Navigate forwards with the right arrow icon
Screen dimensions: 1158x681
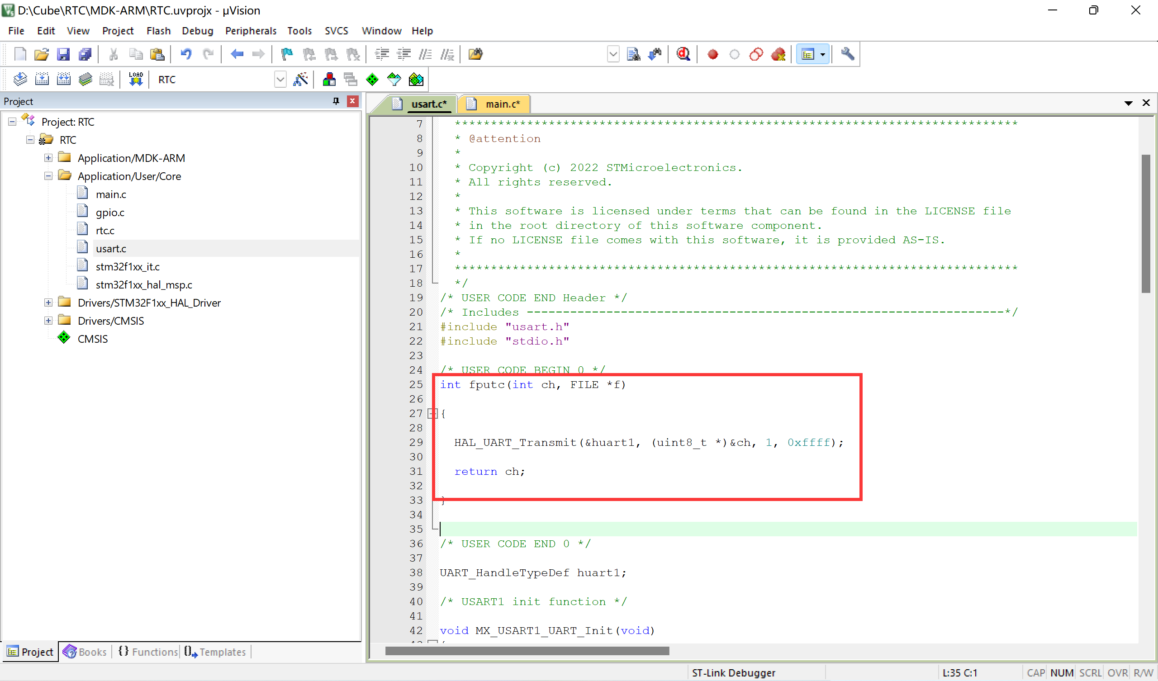[258, 54]
